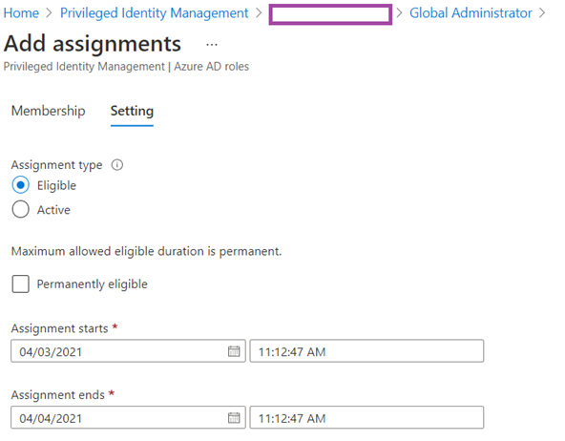Click the Assignment ends time field
Screen dimensions: 565x441
coord(366,417)
